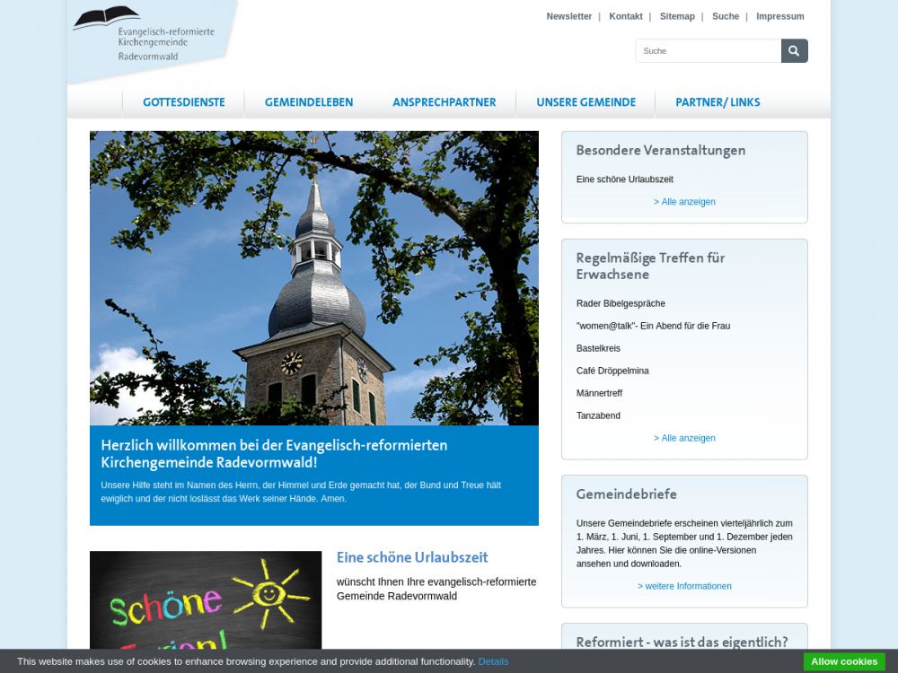Open cookie Details link
898x673 pixels.
tap(493, 661)
